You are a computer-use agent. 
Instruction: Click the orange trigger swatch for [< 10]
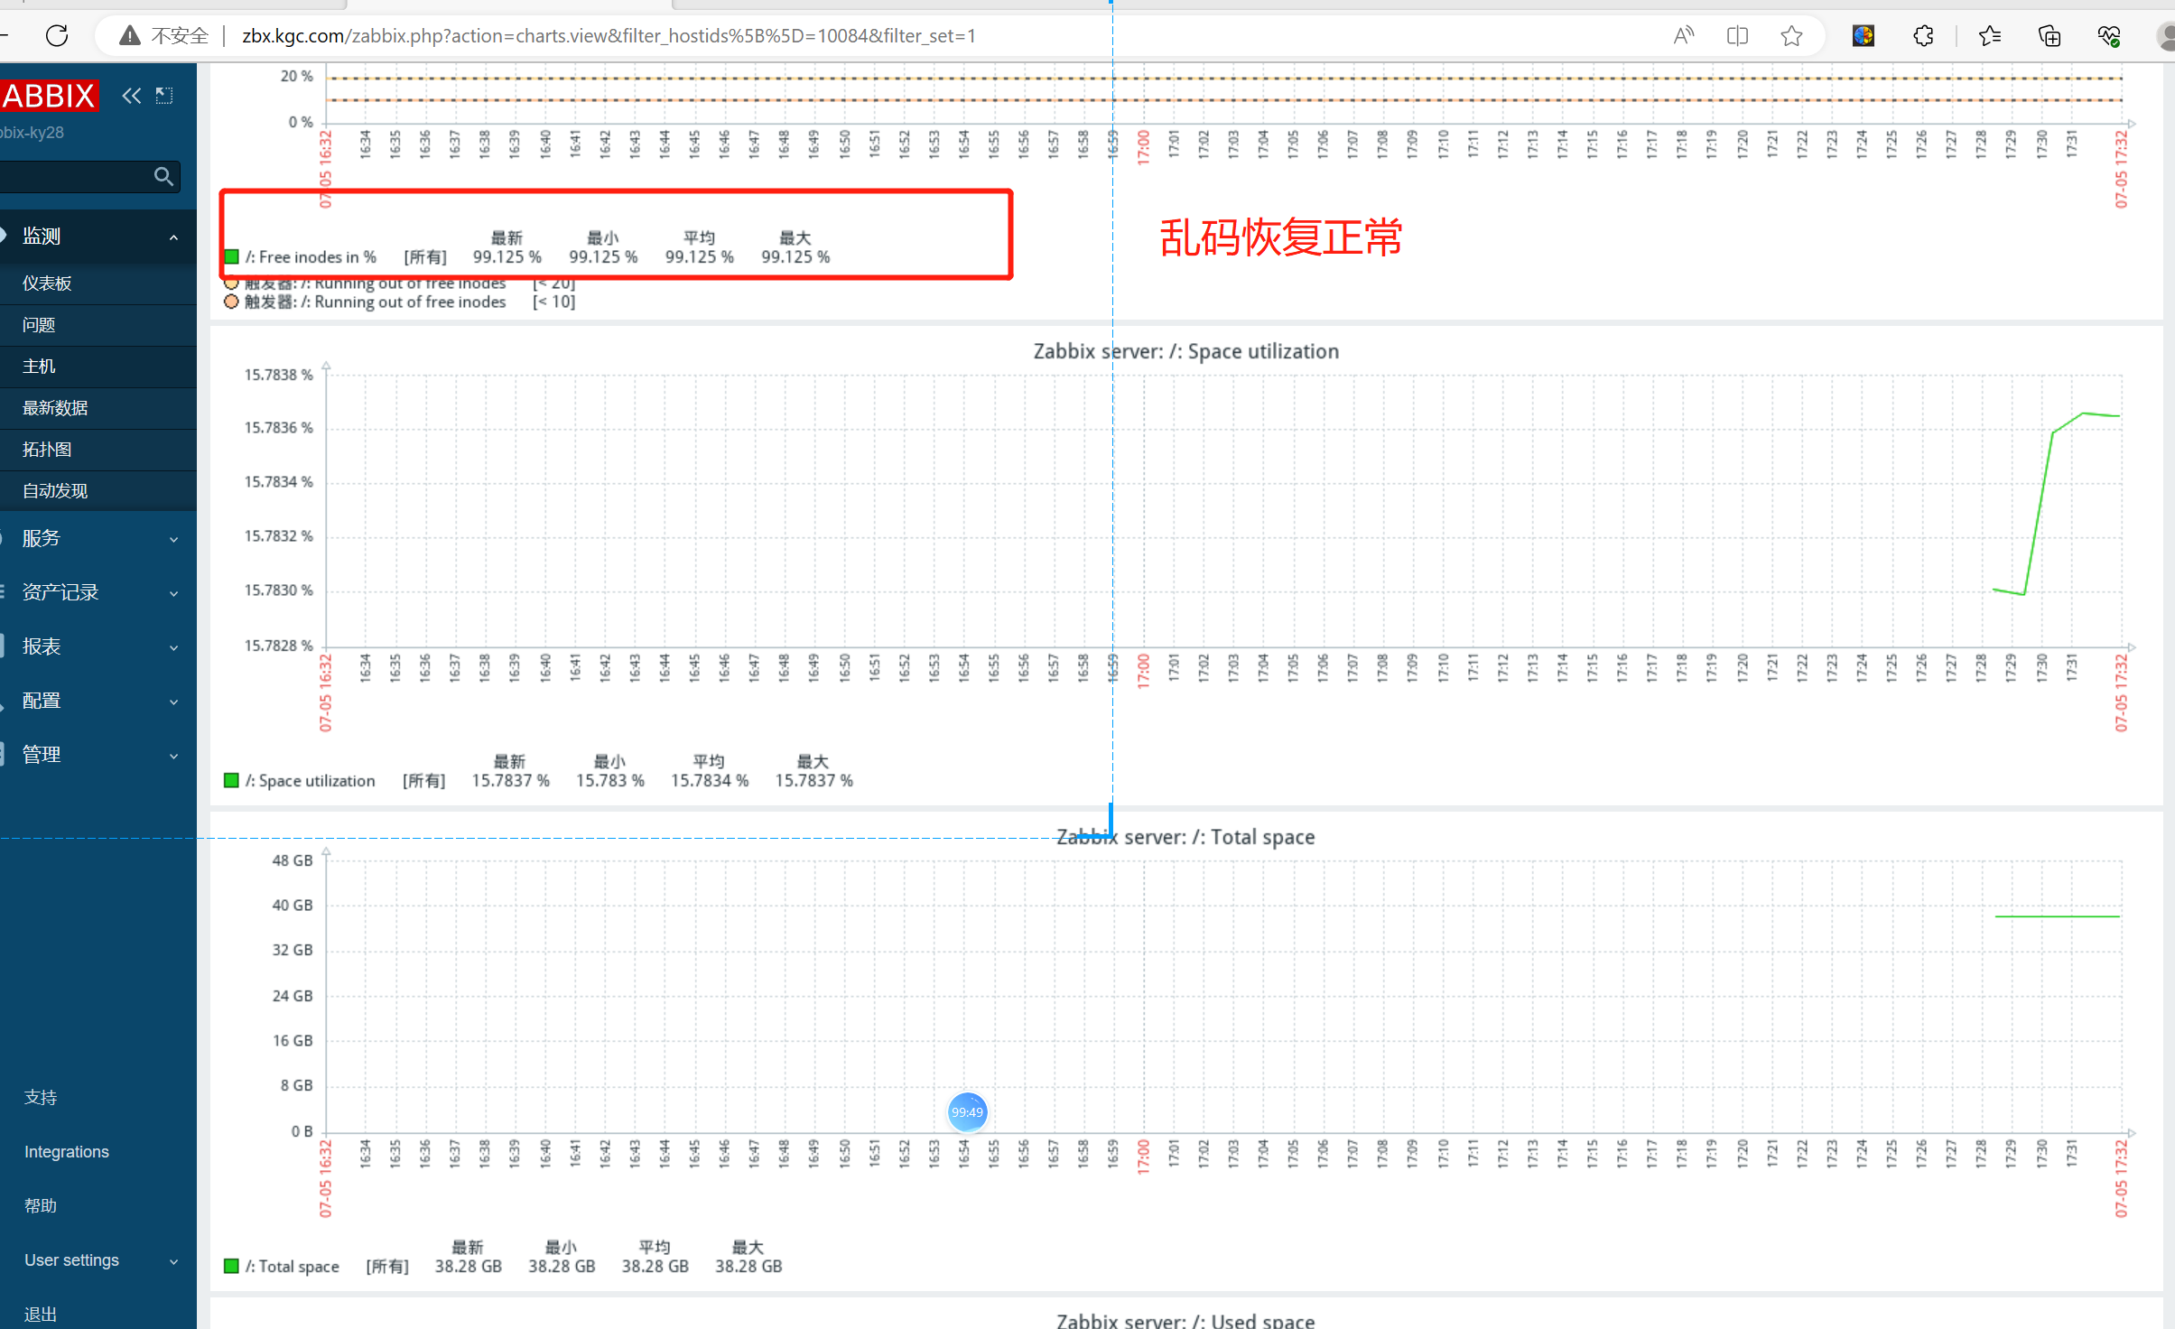[231, 302]
